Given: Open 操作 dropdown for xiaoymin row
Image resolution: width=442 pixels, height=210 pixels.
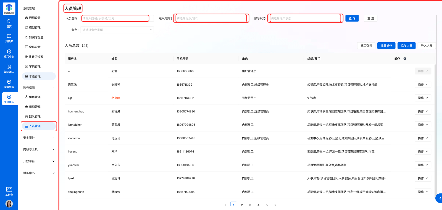Looking at the screenshot, I should pyautogui.click(x=423, y=138).
